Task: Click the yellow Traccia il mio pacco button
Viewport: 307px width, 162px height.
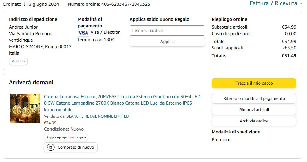Action: coord(254,83)
